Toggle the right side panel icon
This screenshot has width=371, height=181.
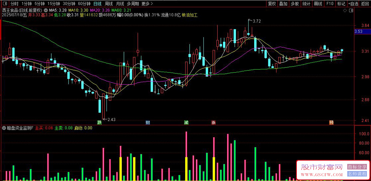351,10
